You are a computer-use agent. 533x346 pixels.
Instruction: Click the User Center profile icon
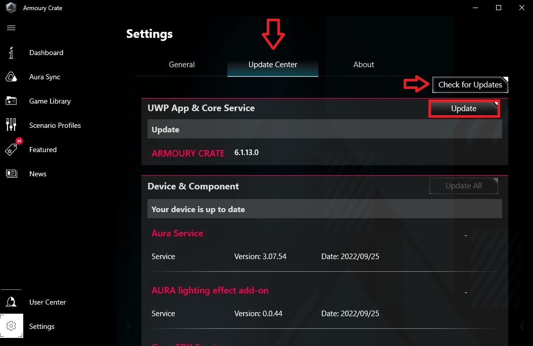coord(11,302)
